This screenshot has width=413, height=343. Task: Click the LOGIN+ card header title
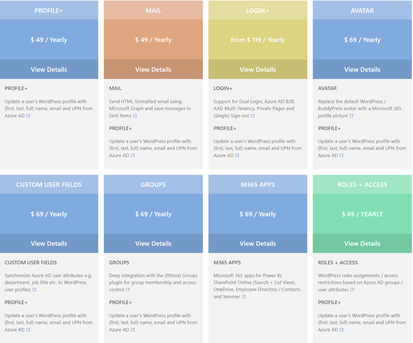pos(258,11)
